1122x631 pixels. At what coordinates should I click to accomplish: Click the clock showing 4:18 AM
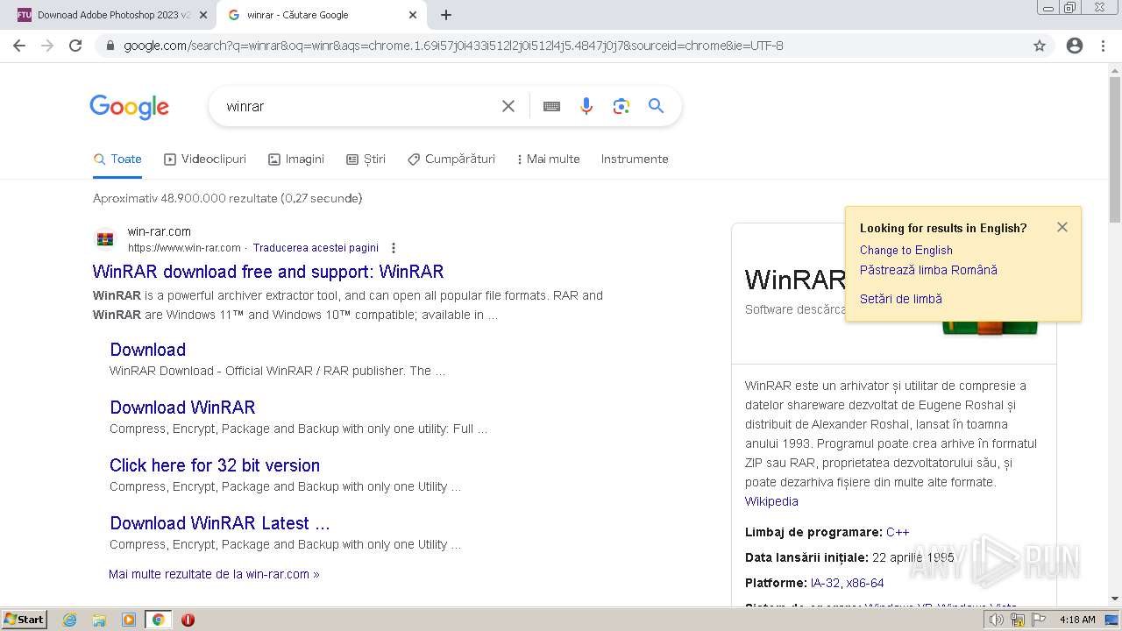(x=1077, y=620)
